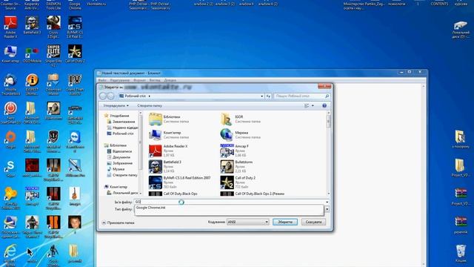This screenshot has width=474, height=267.
Task: Go forward using the dialog's forward arrow
Action: pos(110,96)
